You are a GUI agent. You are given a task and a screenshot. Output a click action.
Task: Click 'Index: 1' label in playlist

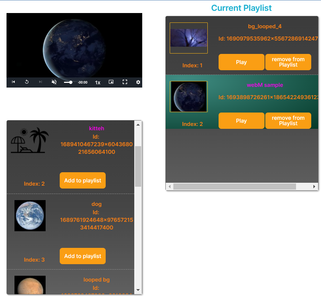pos(193,65)
